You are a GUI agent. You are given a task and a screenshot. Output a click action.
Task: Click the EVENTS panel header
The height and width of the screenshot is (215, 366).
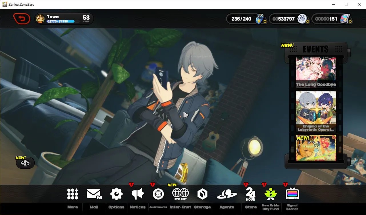[316, 49]
